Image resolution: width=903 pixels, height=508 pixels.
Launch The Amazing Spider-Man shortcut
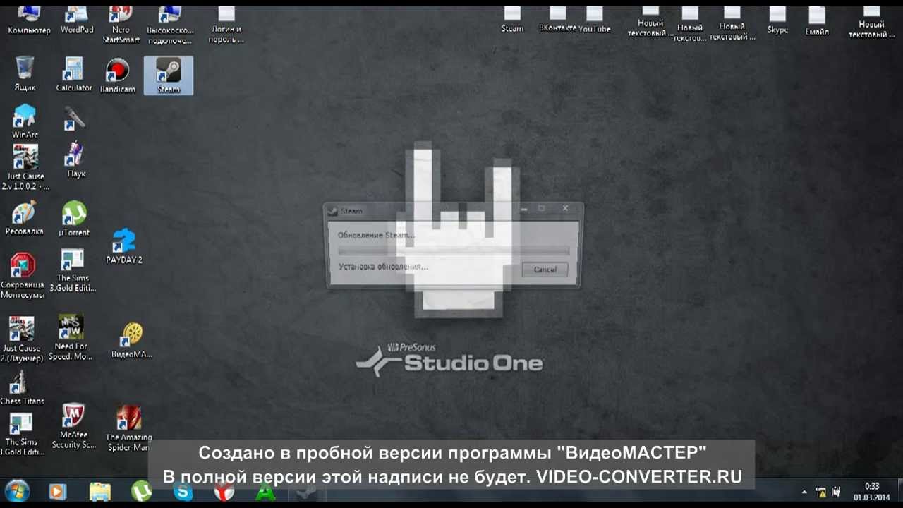128,428
